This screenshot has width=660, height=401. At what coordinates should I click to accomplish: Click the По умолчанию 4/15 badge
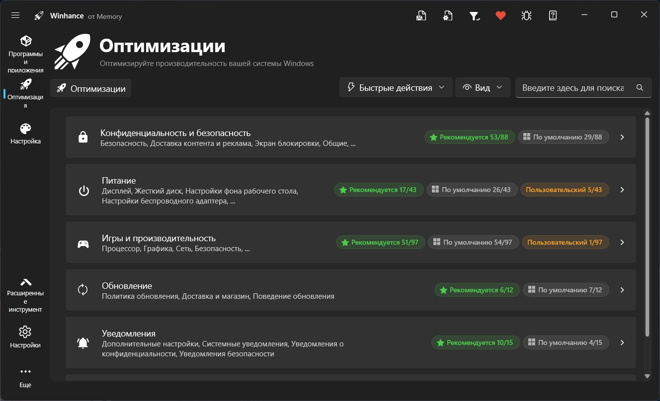pos(566,342)
